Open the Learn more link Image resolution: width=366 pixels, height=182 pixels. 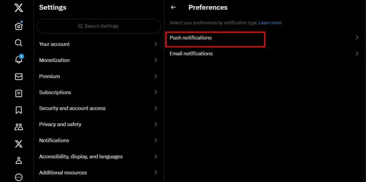(x=270, y=23)
